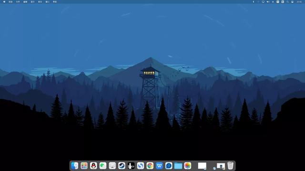The height and width of the screenshot is (171, 305).
Task: Open WeChat green chat icon
Action: coord(103,166)
